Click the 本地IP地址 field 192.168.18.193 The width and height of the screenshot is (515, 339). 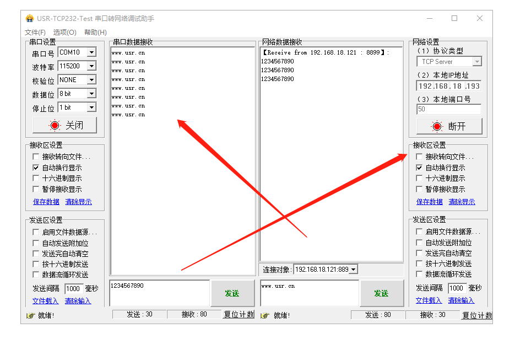point(449,86)
